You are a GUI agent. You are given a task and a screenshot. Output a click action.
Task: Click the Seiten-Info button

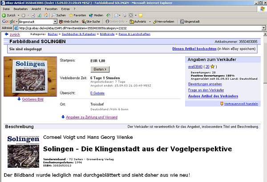point(115,22)
